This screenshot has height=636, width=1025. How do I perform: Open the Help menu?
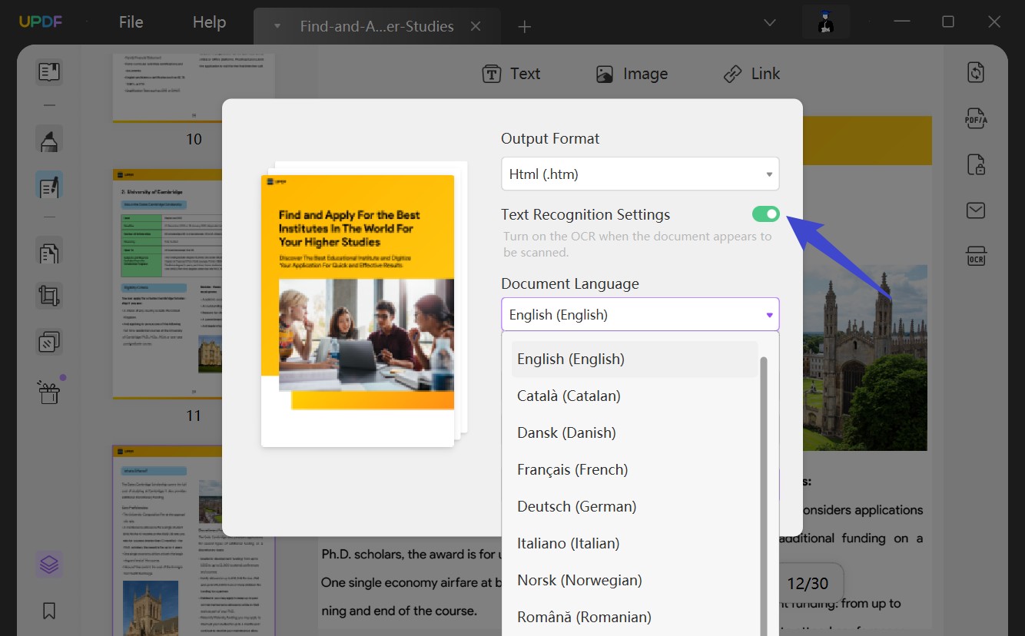click(x=209, y=22)
